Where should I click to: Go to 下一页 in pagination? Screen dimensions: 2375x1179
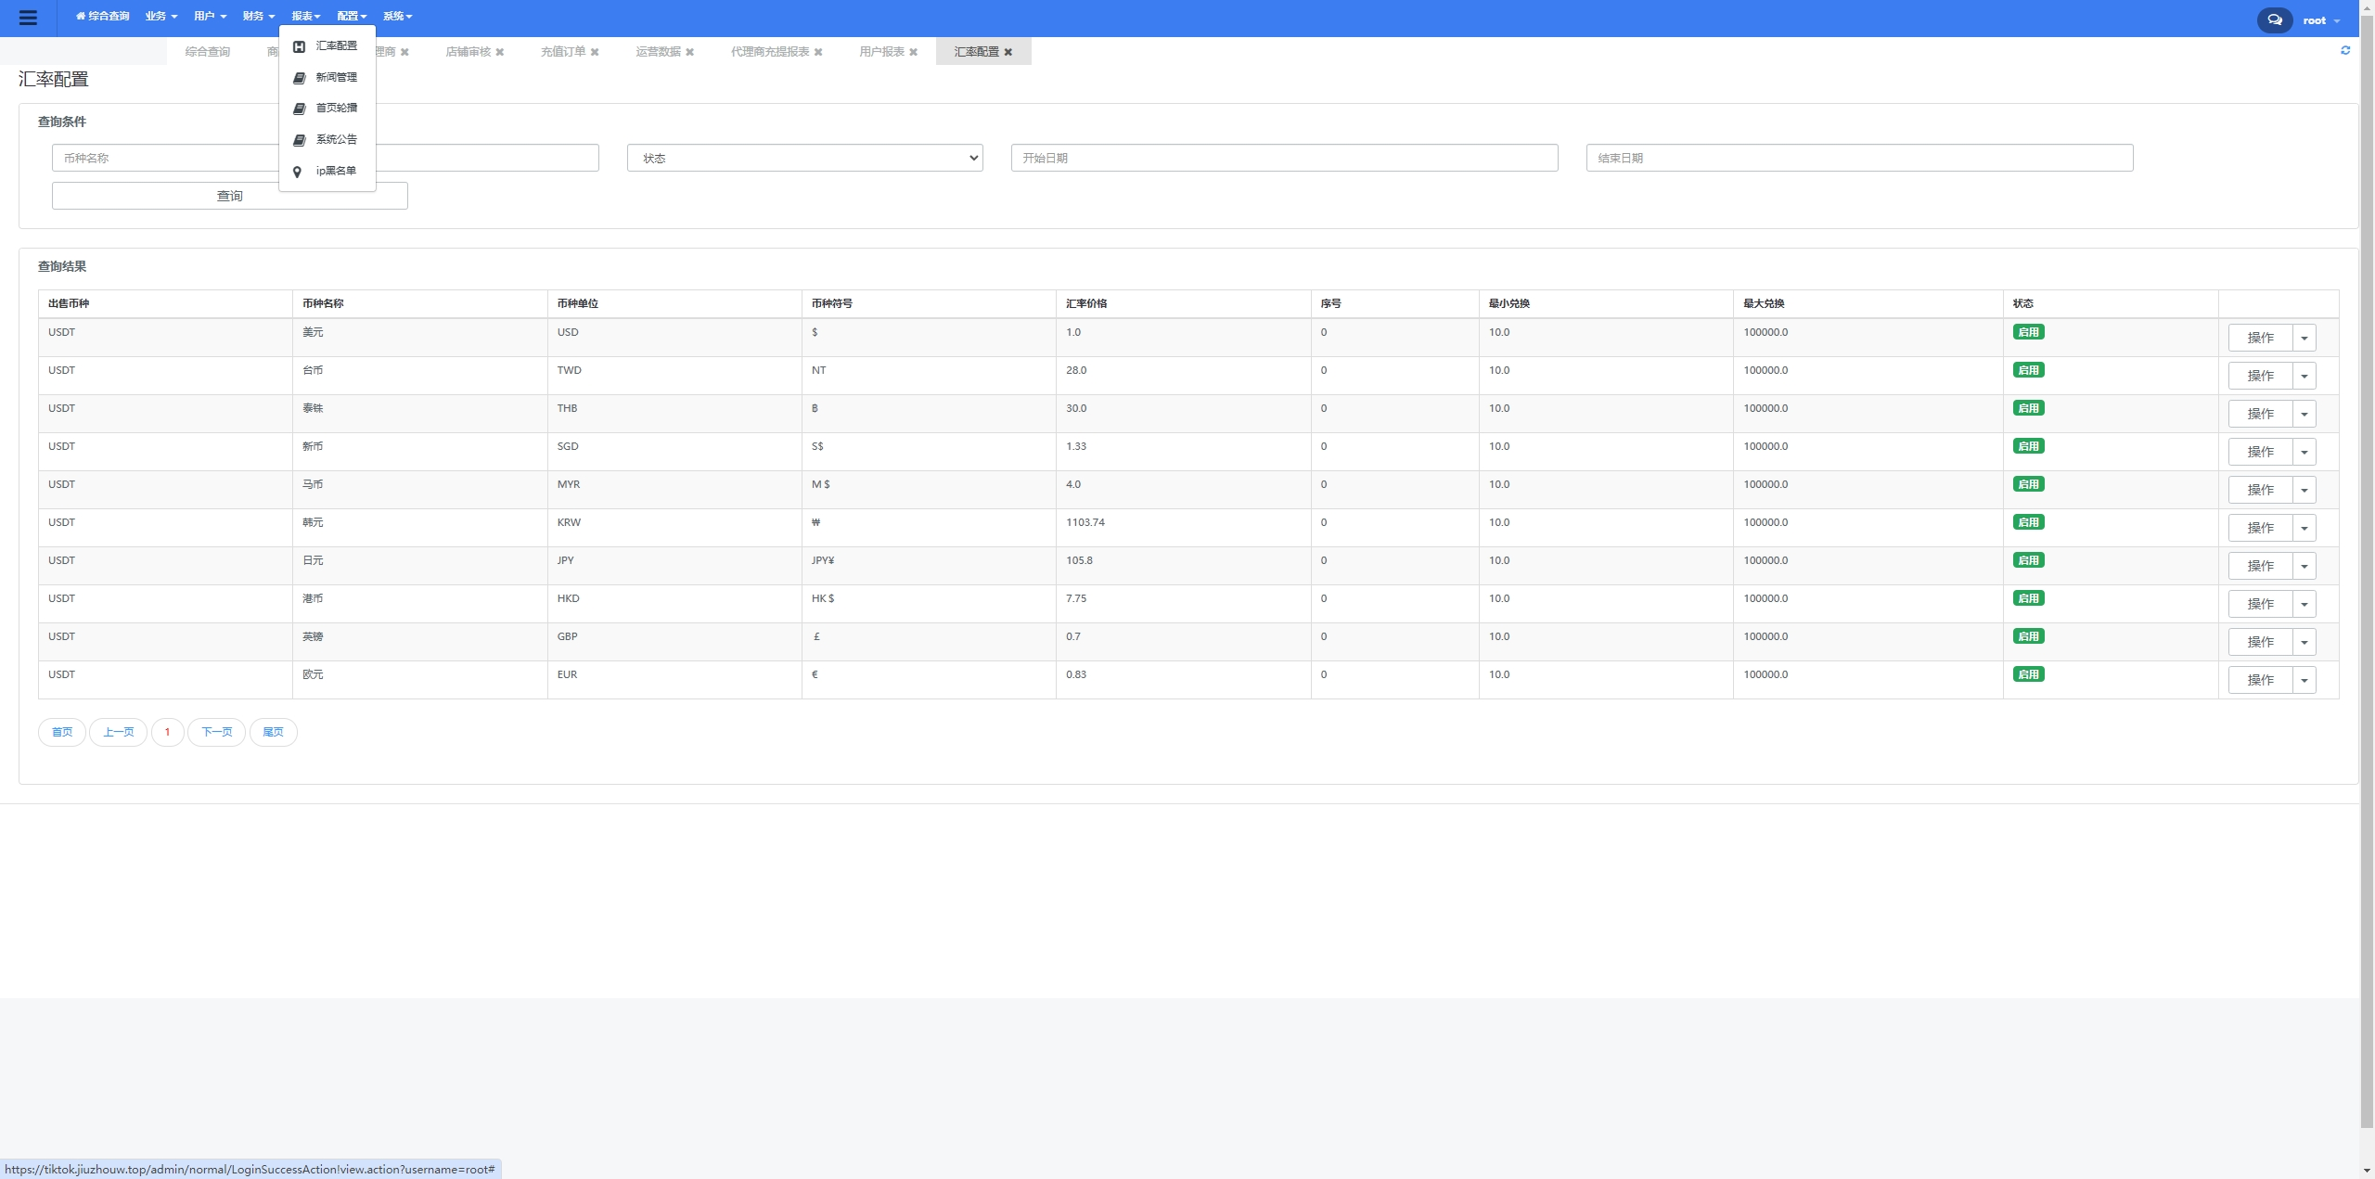216,732
